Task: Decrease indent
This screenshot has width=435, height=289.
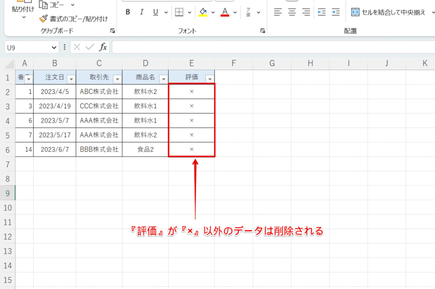Action: point(321,12)
